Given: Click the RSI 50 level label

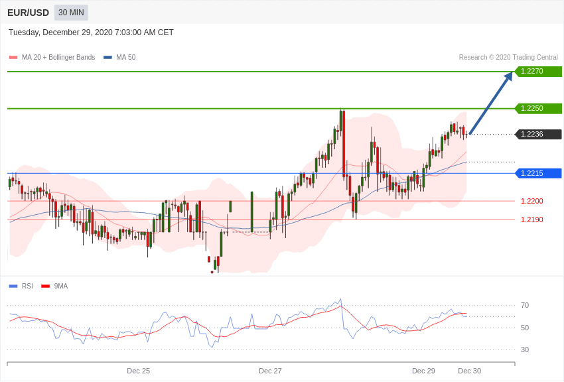Looking at the screenshot, I should (525, 328).
